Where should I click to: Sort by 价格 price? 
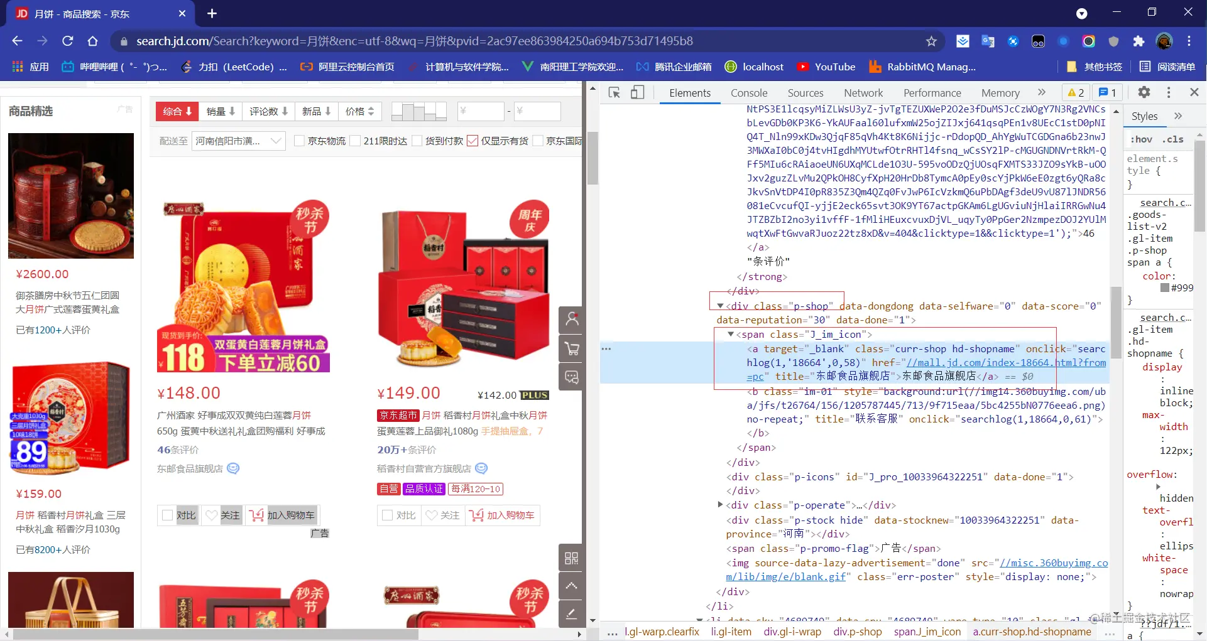pyautogui.click(x=360, y=111)
